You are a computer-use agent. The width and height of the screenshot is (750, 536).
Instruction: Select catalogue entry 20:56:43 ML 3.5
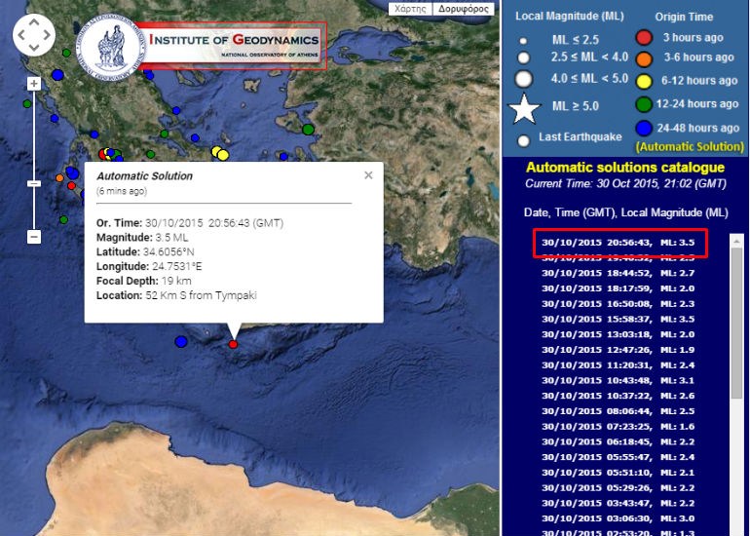[x=618, y=243]
